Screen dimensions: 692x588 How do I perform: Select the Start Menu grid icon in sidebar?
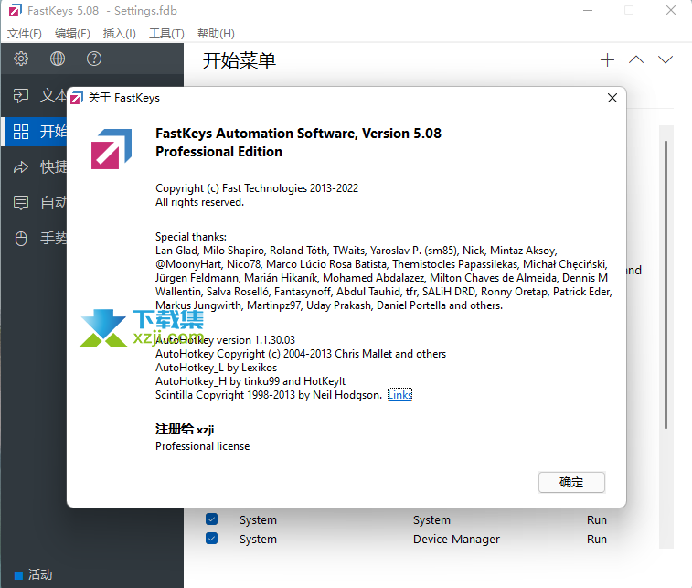21,131
